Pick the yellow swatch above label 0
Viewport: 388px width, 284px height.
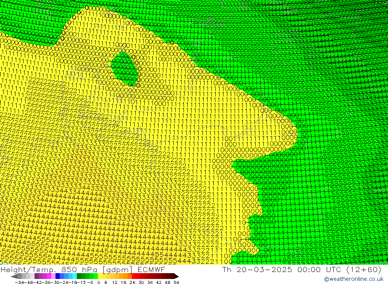[100, 276]
